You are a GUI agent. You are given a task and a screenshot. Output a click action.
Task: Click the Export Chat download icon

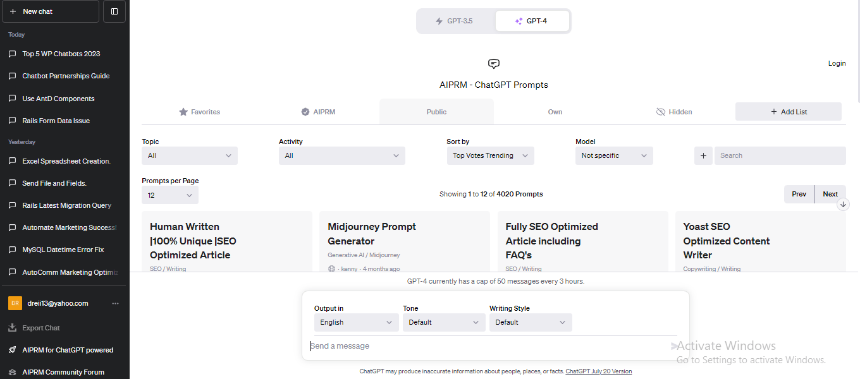(x=12, y=328)
